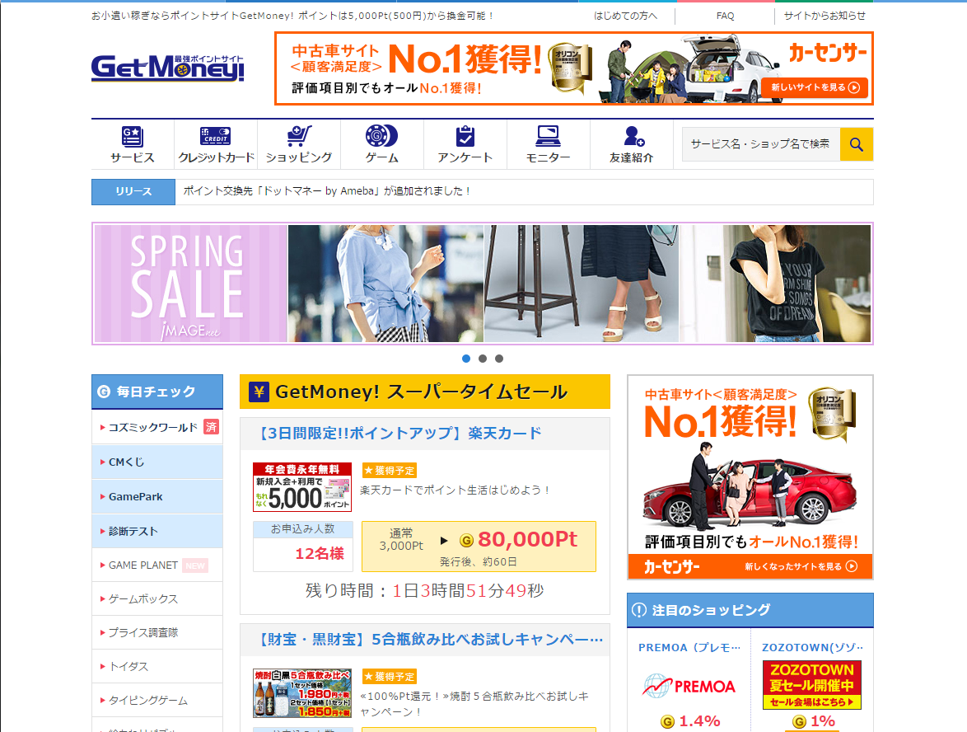Select the second carousel dot
The image size is (967, 732).
click(x=483, y=359)
